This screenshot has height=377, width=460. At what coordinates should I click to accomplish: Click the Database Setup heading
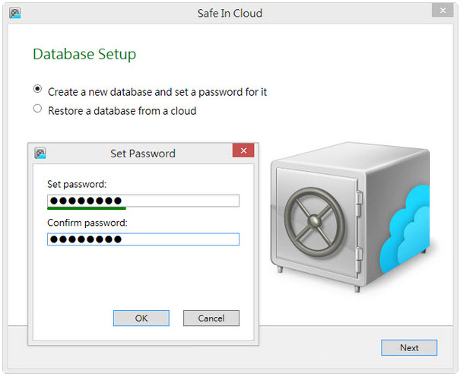click(84, 54)
